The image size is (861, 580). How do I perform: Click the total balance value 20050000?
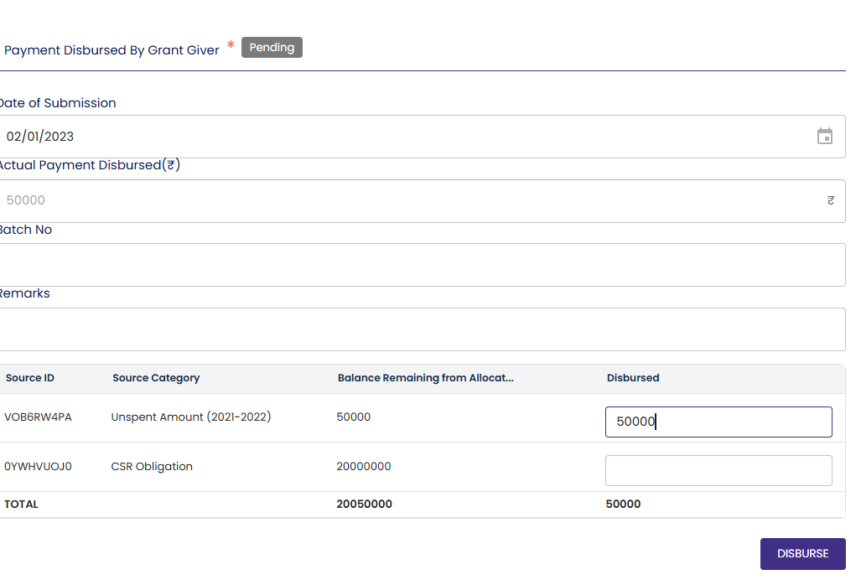click(x=365, y=505)
